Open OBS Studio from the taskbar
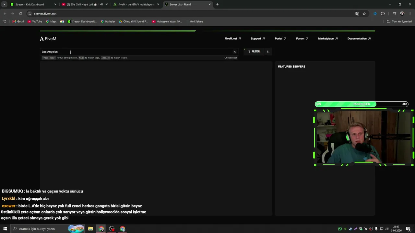415x233 pixels. [x=112, y=229]
